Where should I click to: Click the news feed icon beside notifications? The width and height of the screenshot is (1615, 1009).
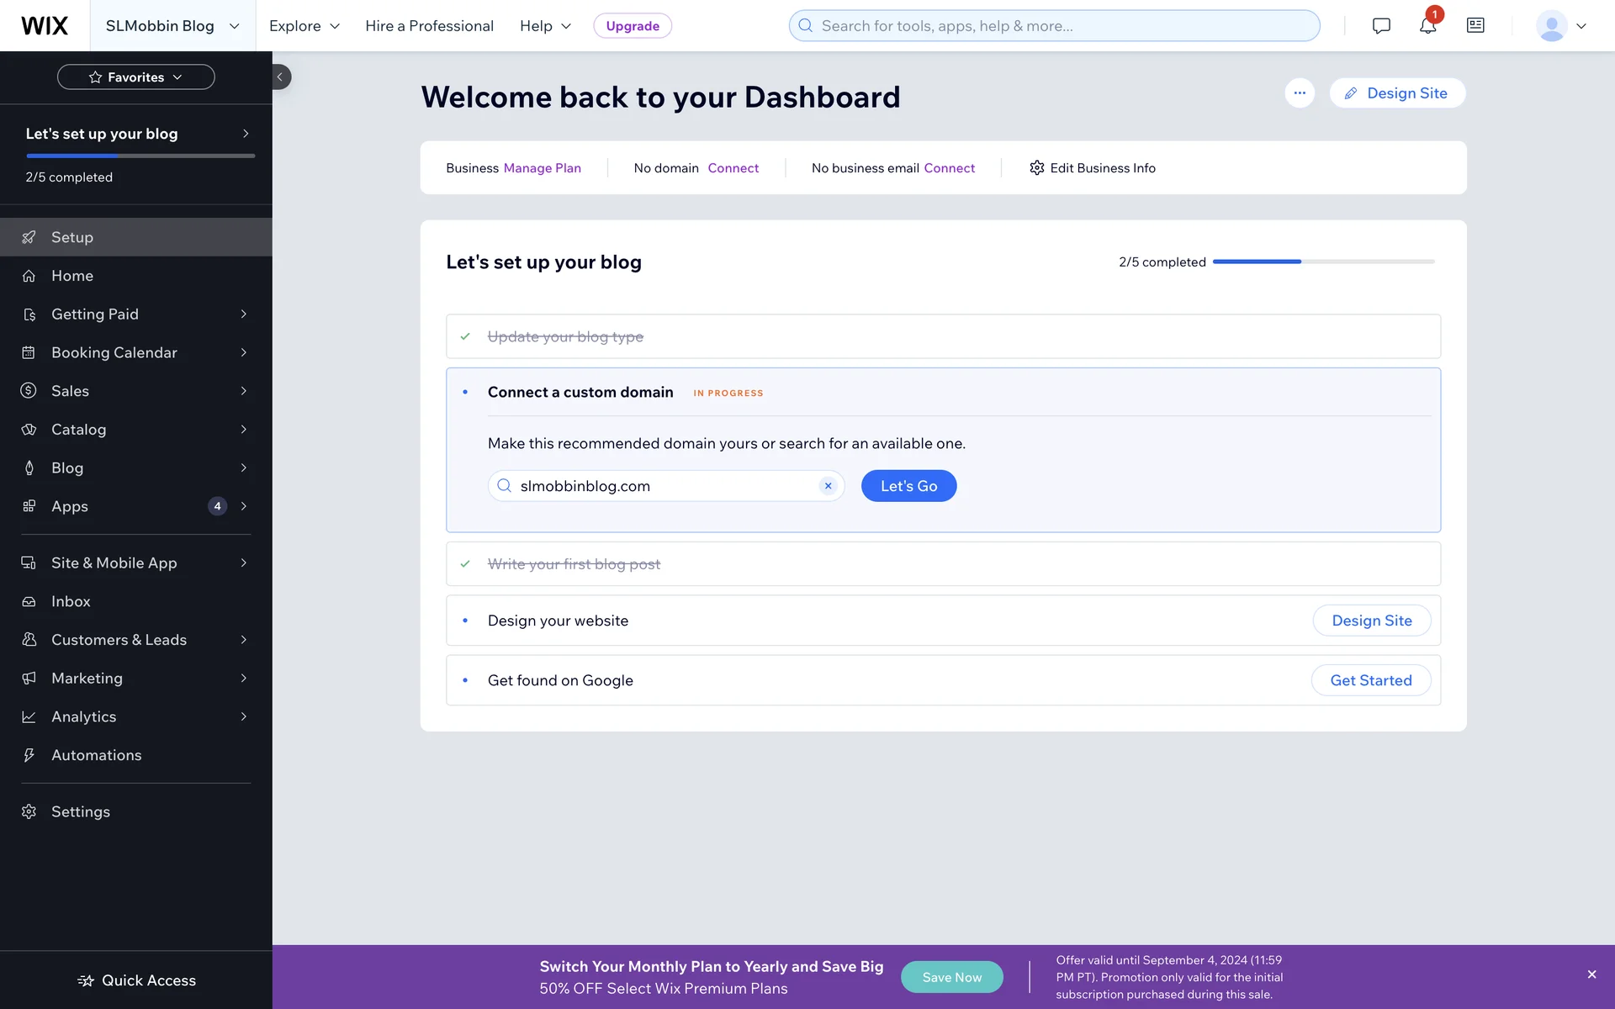(1475, 26)
